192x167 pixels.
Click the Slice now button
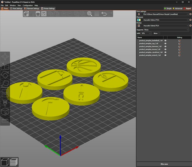tap(164, 164)
